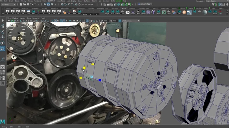
Task: Open the Mesh Tools menu
Action: pyautogui.click(x=62, y=1)
